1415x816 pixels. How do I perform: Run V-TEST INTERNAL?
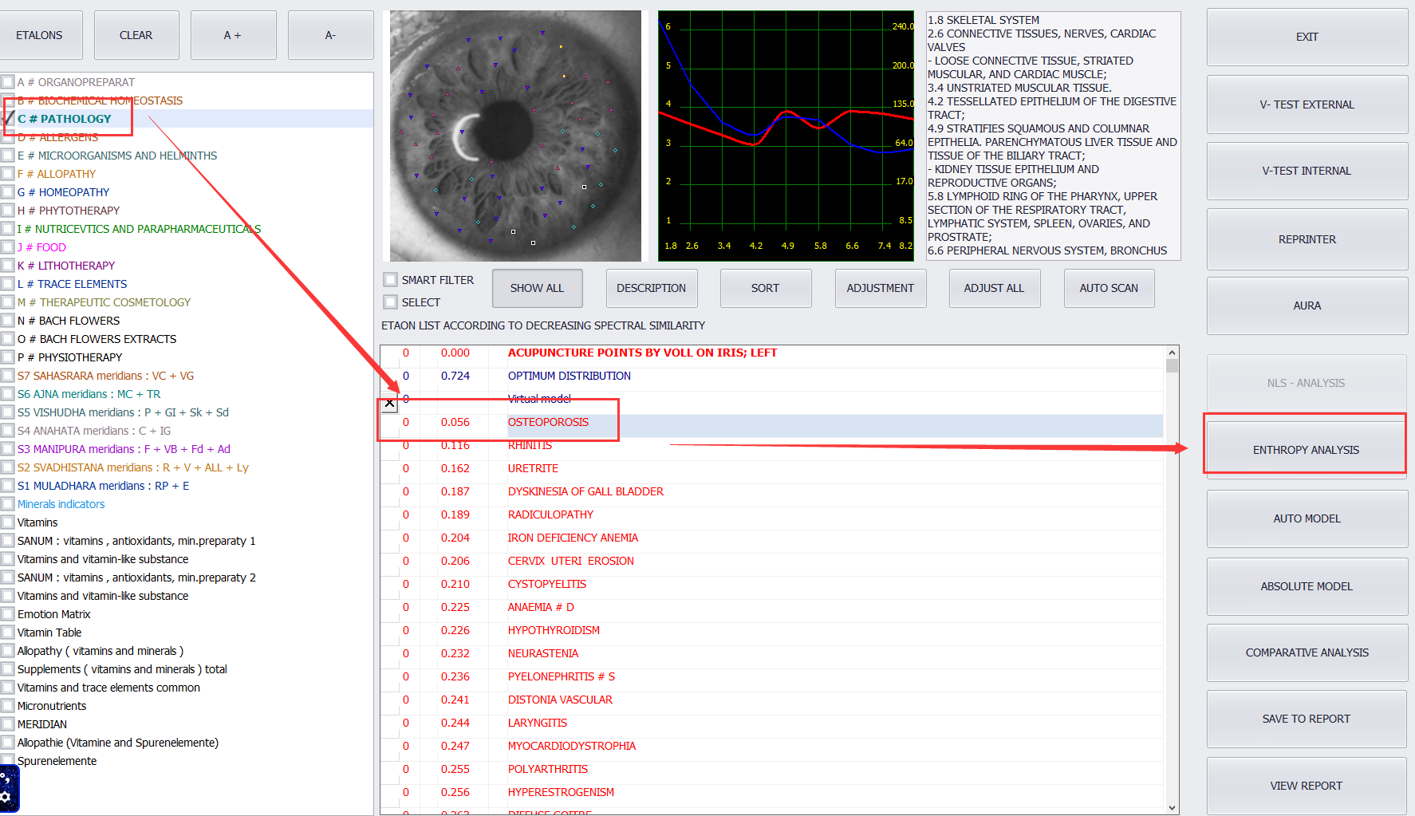pos(1307,171)
